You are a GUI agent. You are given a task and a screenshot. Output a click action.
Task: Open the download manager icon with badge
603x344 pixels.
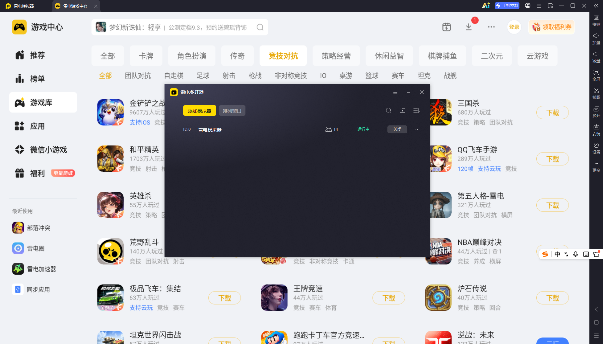tap(469, 27)
